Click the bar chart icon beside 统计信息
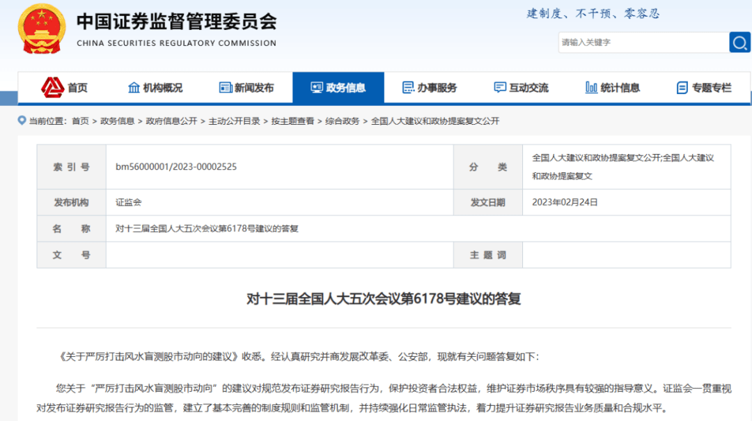Viewport: 752px width, 421px height. click(590, 87)
